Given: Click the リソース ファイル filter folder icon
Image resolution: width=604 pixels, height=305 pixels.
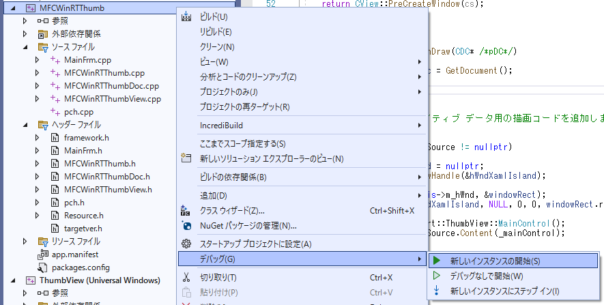Looking at the screenshot, I should pos(43,242).
